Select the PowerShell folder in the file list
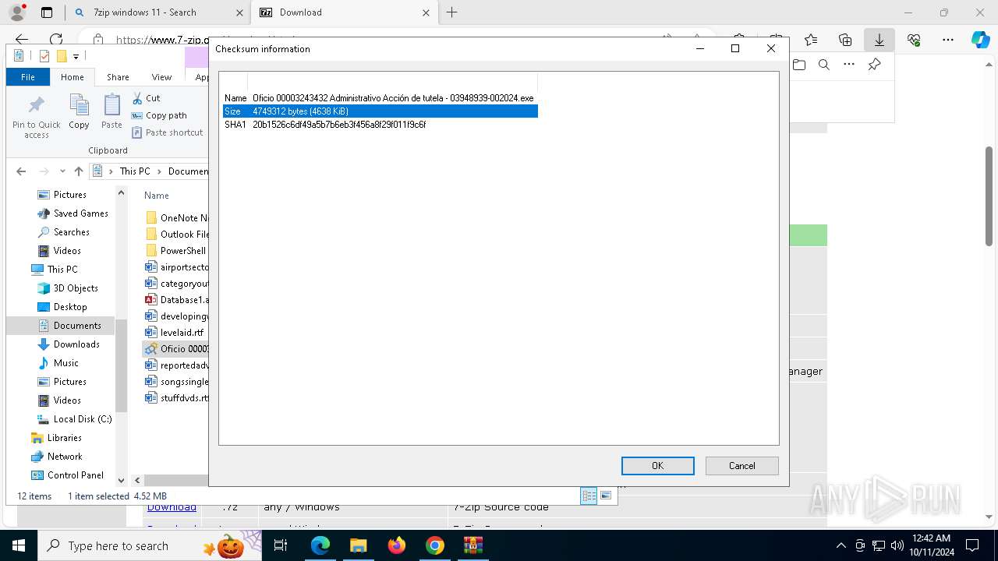The width and height of the screenshot is (998, 561). point(176,251)
